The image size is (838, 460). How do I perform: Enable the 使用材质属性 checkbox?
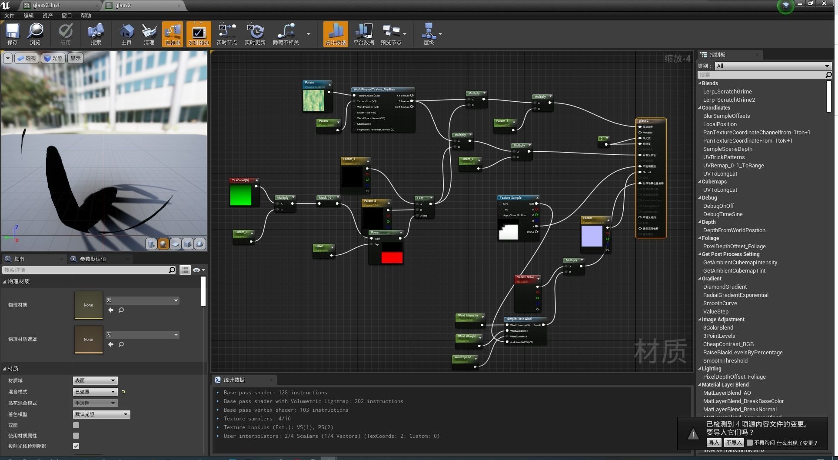pos(76,436)
